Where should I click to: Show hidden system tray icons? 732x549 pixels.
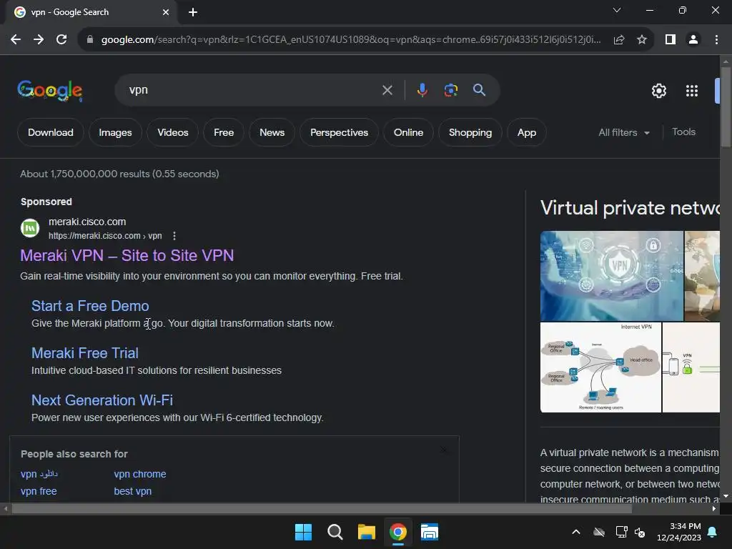(x=576, y=532)
